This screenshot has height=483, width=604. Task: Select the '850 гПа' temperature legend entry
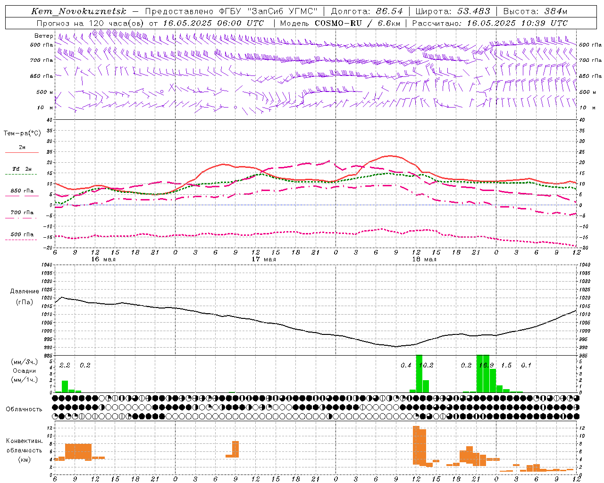coord(22,191)
